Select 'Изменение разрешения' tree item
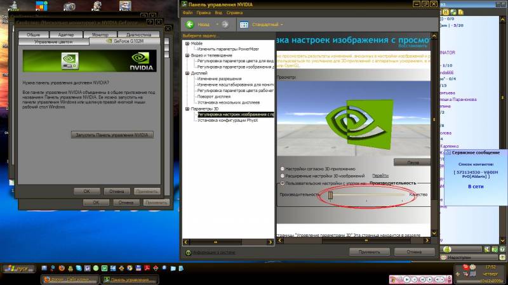Viewport: 508px width, 285px height. (x=219, y=79)
